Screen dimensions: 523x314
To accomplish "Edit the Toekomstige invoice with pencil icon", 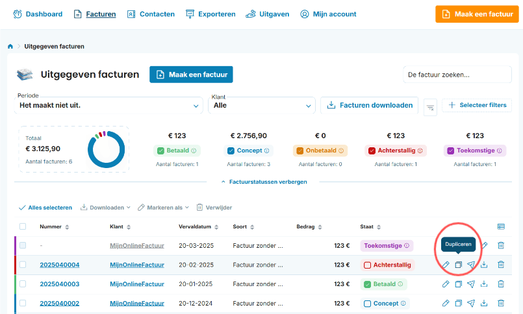I will click(484, 245).
